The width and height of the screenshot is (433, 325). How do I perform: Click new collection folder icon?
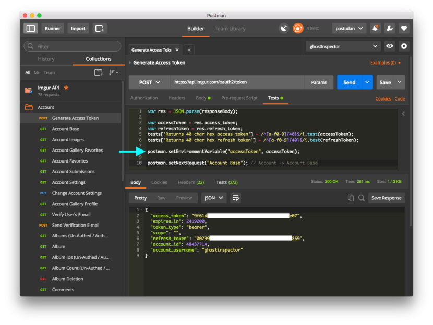point(98,72)
